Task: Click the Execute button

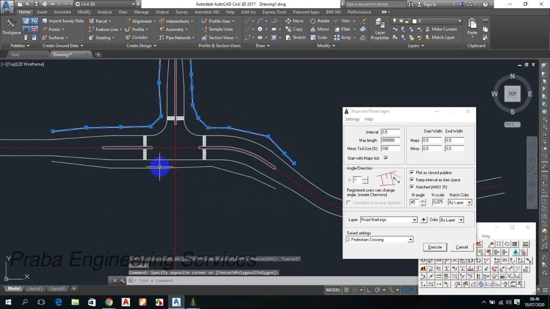Action: pyautogui.click(x=435, y=247)
